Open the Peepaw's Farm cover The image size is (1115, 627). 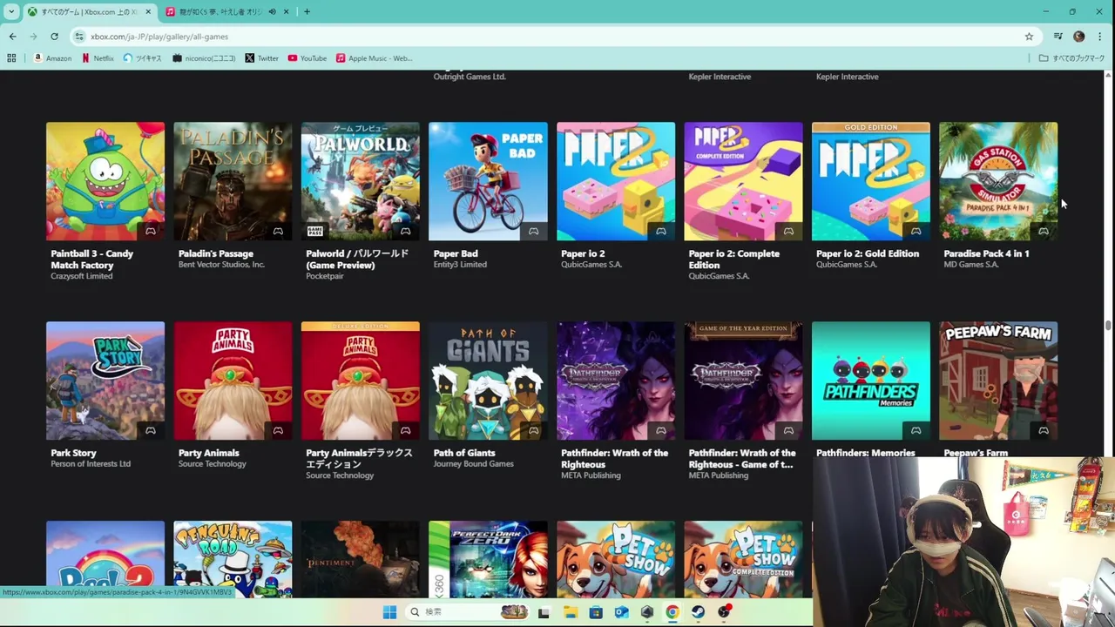tap(998, 381)
